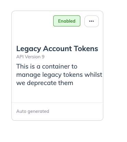Click the word Legacy in the card title
Viewport: 127px width, 142px height.
click(x=29, y=49)
